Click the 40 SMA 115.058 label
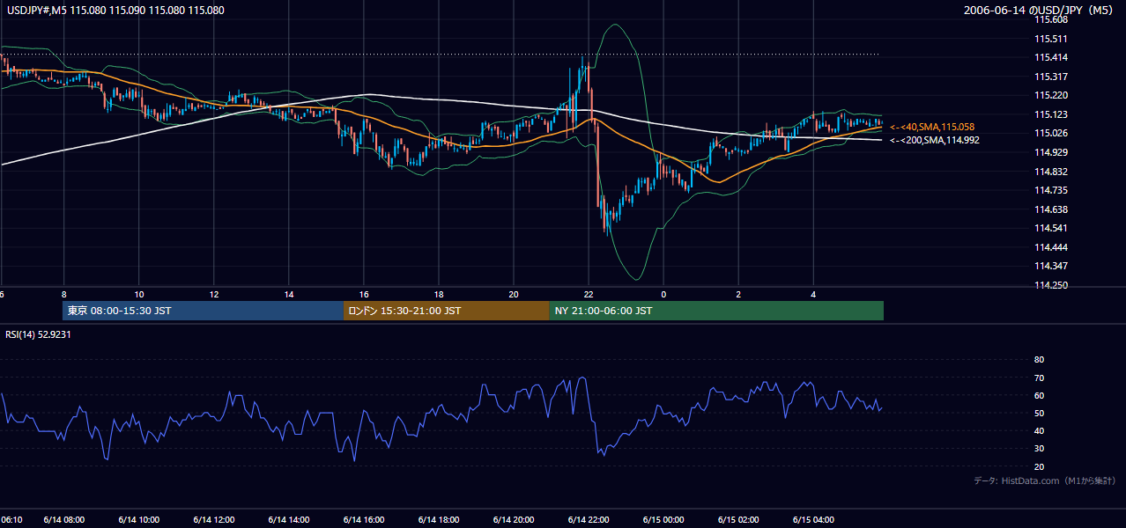The width and height of the screenshot is (1126, 528). [x=932, y=127]
